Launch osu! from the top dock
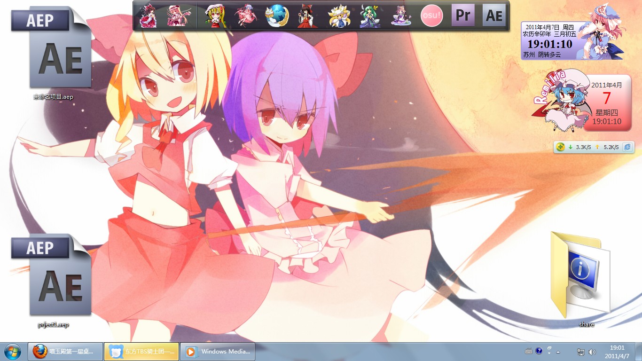 click(x=431, y=16)
